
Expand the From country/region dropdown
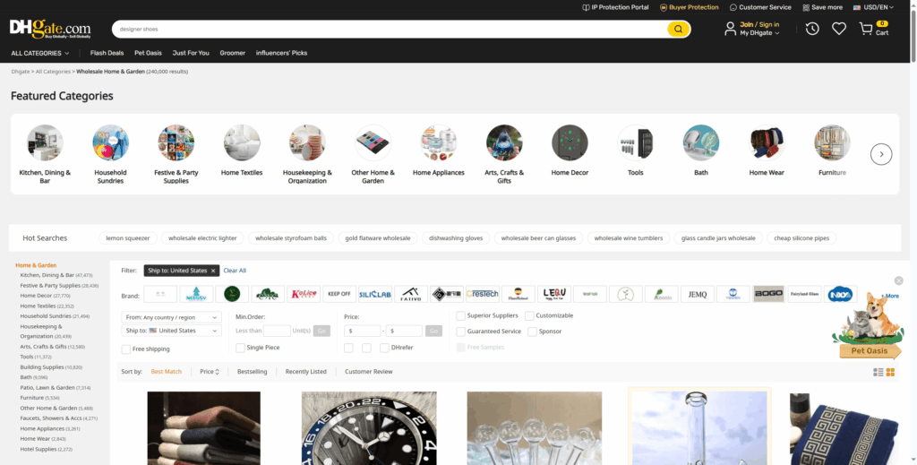[171, 317]
